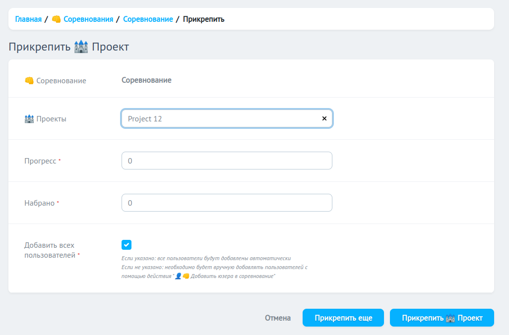Click Прикрепить in the breadcrumb trail

coord(203,19)
